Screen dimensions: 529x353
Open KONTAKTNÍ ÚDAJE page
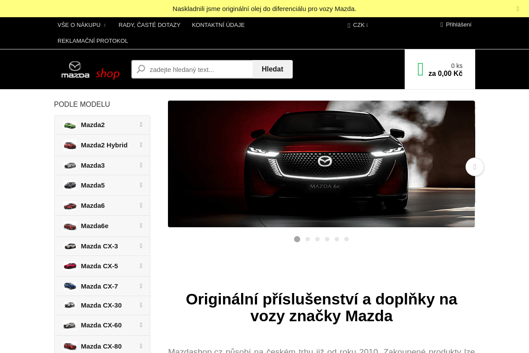[218, 25]
